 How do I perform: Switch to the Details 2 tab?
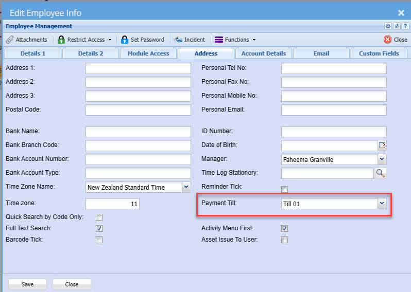[91, 53]
